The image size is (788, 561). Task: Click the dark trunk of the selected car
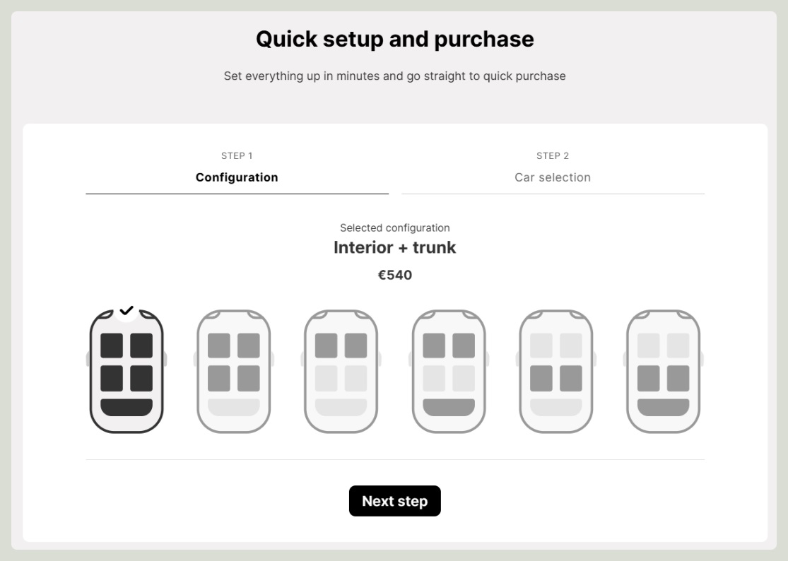point(127,407)
